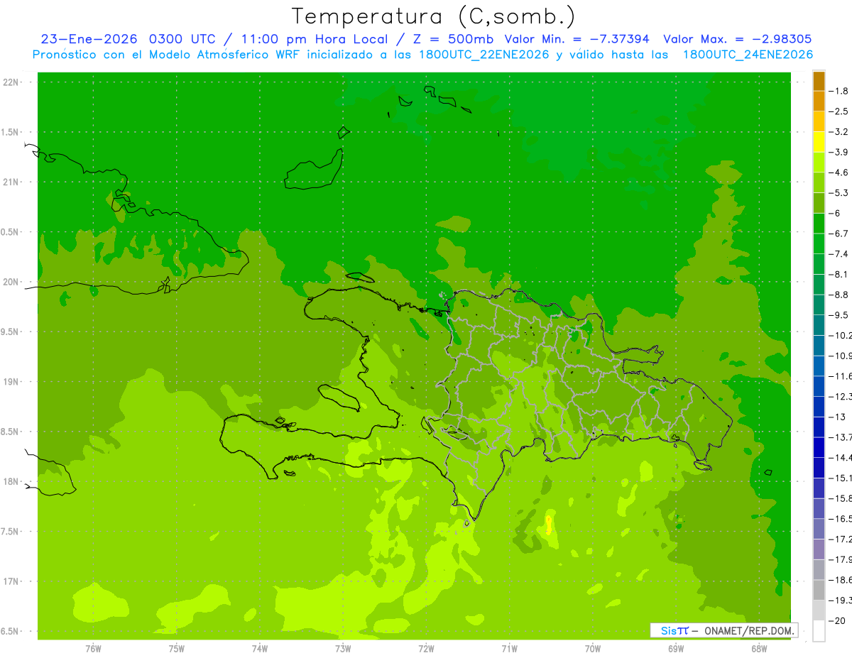This screenshot has width=852, height=658.
Task: Click the "74W" longitude label
Action: pyautogui.click(x=260, y=648)
